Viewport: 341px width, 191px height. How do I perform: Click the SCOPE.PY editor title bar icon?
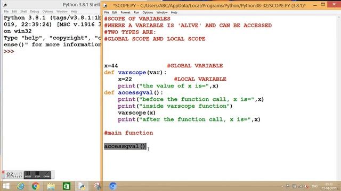(105, 6)
